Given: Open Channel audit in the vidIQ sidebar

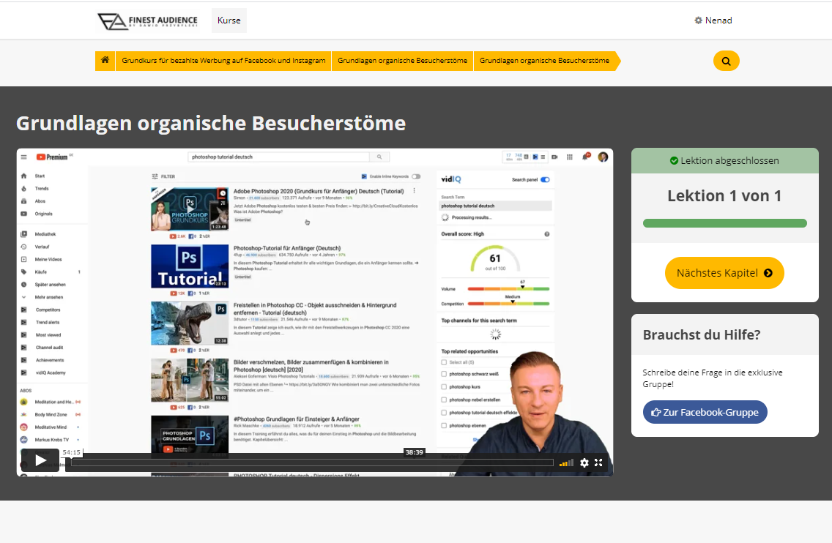Looking at the screenshot, I should (x=49, y=348).
